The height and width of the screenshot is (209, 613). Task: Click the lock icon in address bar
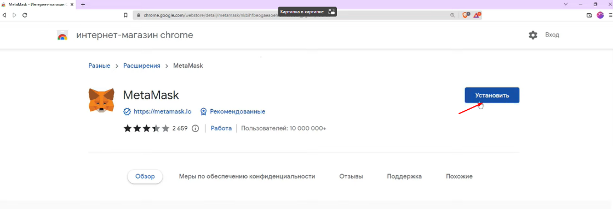pos(139,16)
